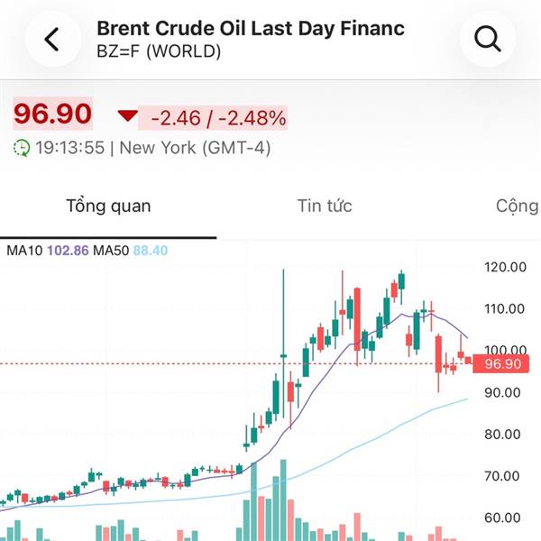
Task: Switch to the Tin tức tab
Action: pyautogui.click(x=325, y=206)
